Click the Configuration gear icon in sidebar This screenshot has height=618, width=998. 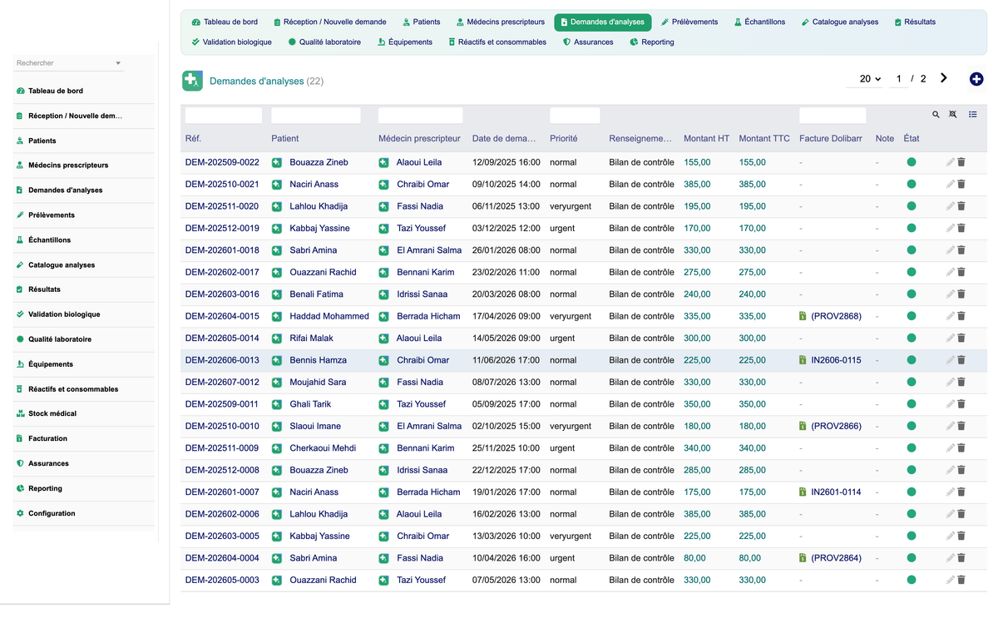click(x=20, y=513)
